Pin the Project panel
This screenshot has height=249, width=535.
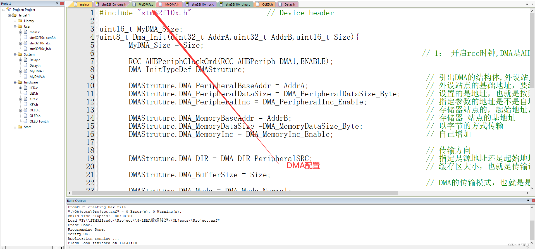(x=57, y=4)
